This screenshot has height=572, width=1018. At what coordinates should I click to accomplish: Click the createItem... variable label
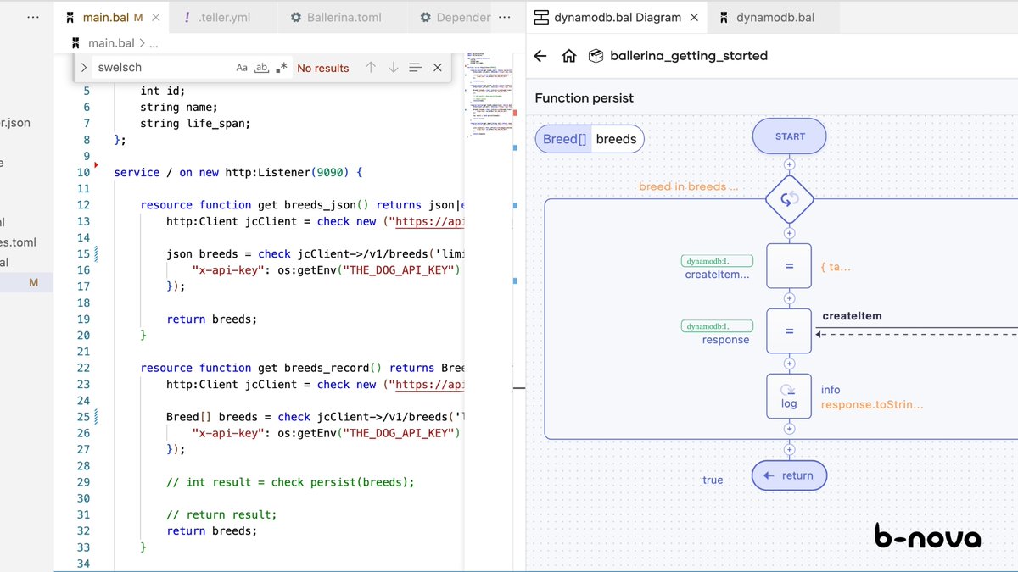point(718,275)
